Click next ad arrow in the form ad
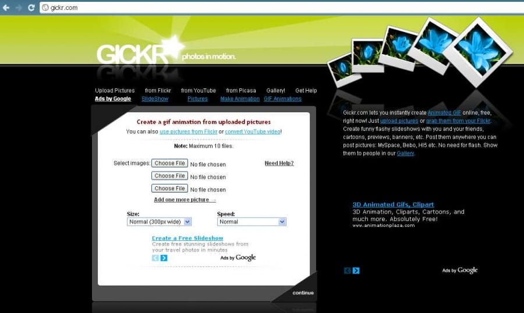524x313 pixels. (x=164, y=258)
